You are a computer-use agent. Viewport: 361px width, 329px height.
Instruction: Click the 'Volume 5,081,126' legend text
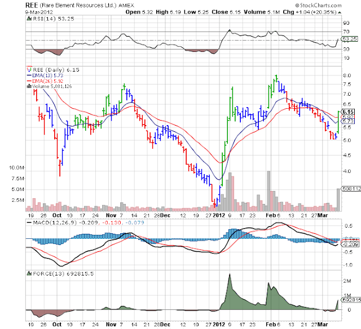tap(52, 86)
